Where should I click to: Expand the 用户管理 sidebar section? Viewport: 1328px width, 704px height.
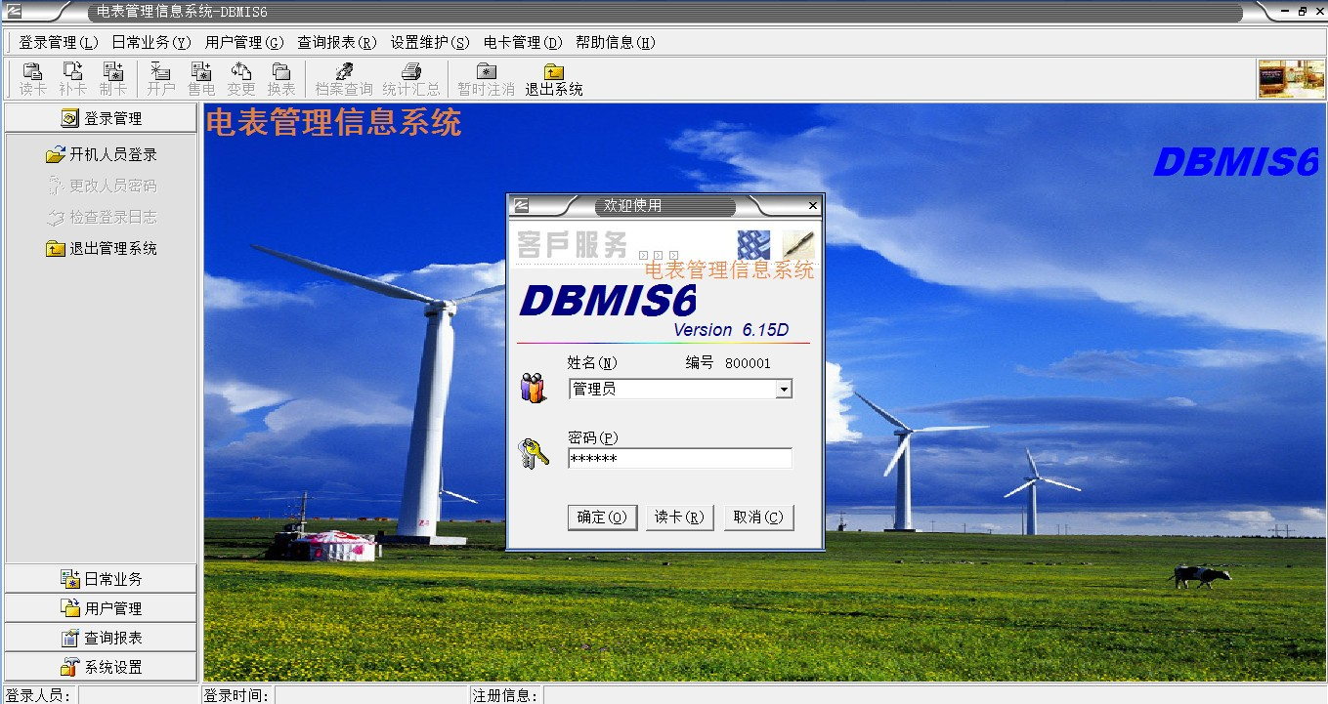[x=101, y=608]
